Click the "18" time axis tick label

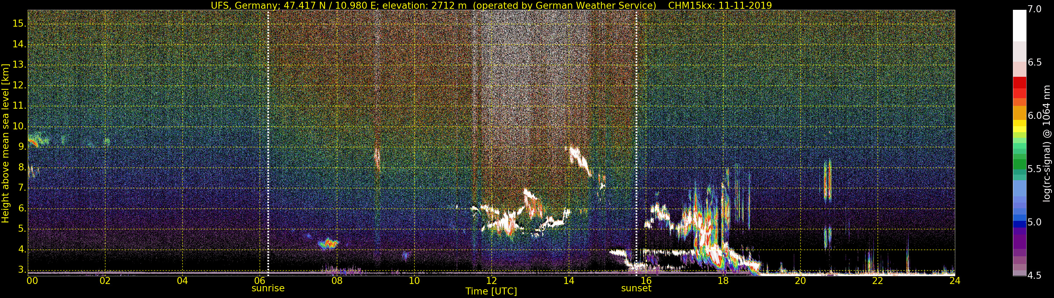click(x=723, y=280)
